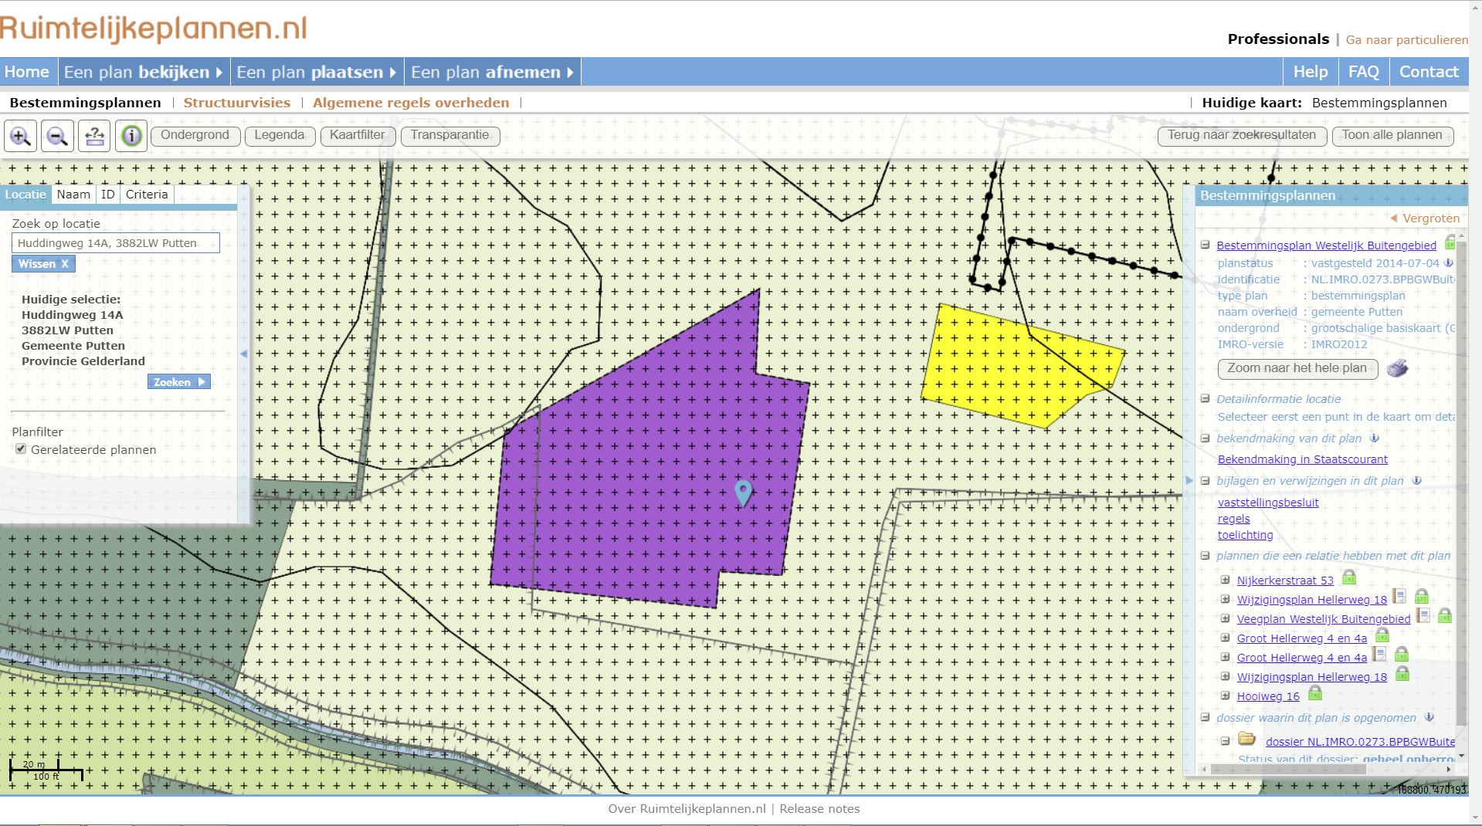Image resolution: width=1482 pixels, height=826 pixels.
Task: Click the Zoek op locatie address field
Action: click(x=116, y=243)
